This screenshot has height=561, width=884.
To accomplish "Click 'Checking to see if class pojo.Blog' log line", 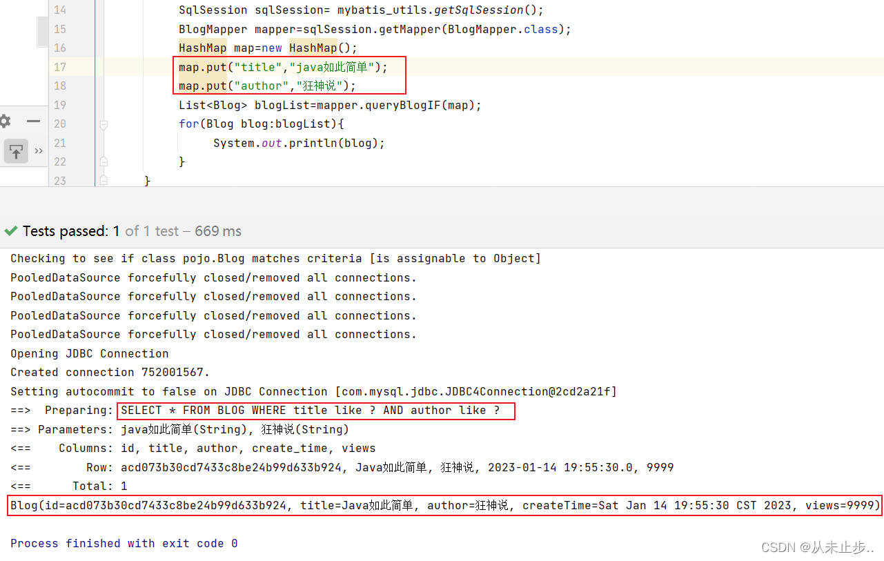I will [275, 259].
